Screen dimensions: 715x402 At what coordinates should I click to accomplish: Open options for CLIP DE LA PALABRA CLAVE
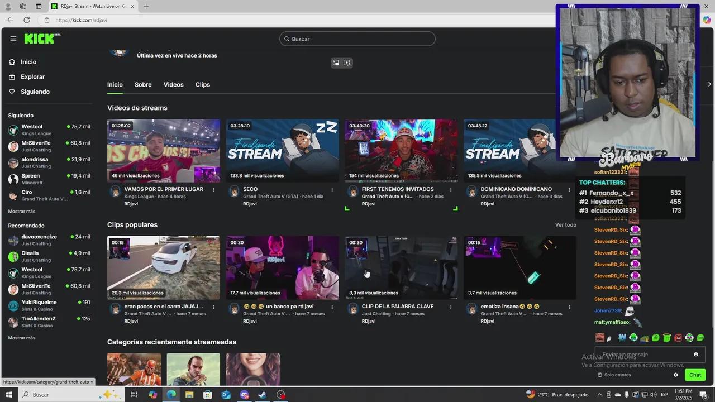click(451, 307)
